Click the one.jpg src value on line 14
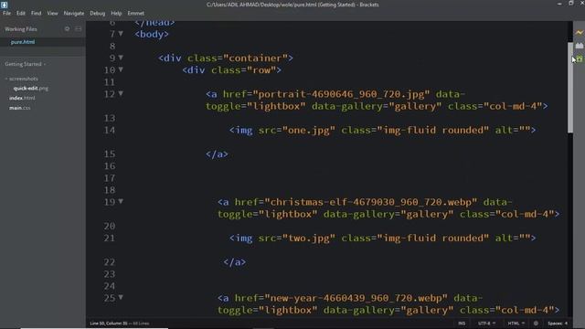The height and width of the screenshot is (329, 585). click(x=309, y=130)
